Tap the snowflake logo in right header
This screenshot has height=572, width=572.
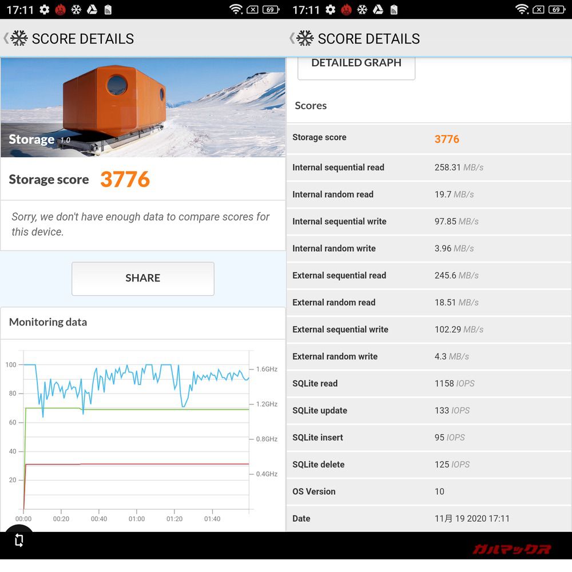pyautogui.click(x=305, y=38)
